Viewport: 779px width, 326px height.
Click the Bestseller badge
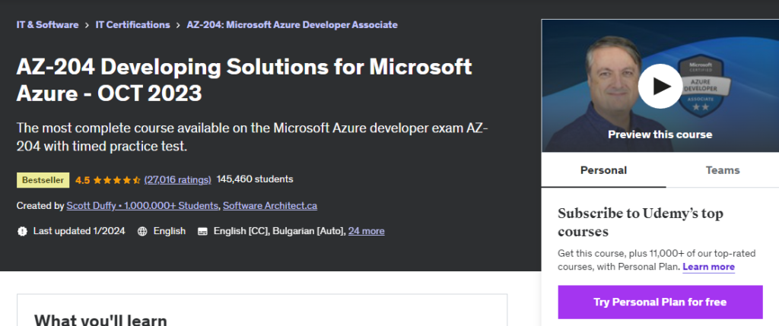(x=43, y=180)
